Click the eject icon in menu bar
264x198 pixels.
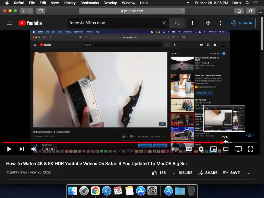coord(188,3)
